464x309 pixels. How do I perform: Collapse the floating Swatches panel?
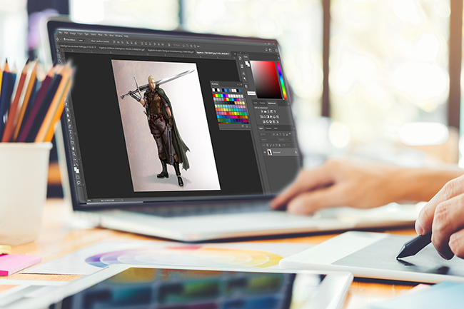point(237,85)
